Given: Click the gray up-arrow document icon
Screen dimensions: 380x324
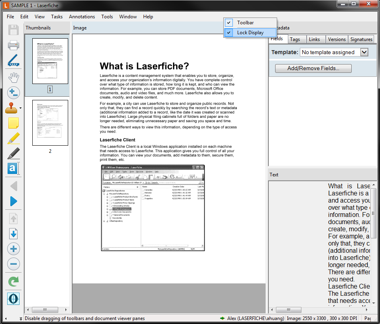Looking at the screenshot, I should click(13, 219).
